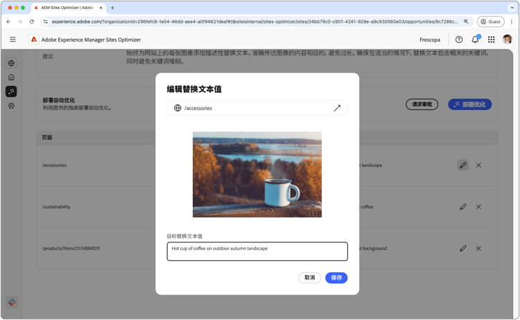520x320 pixels.
Task: Click the 页面 column header
Action: tap(47, 137)
